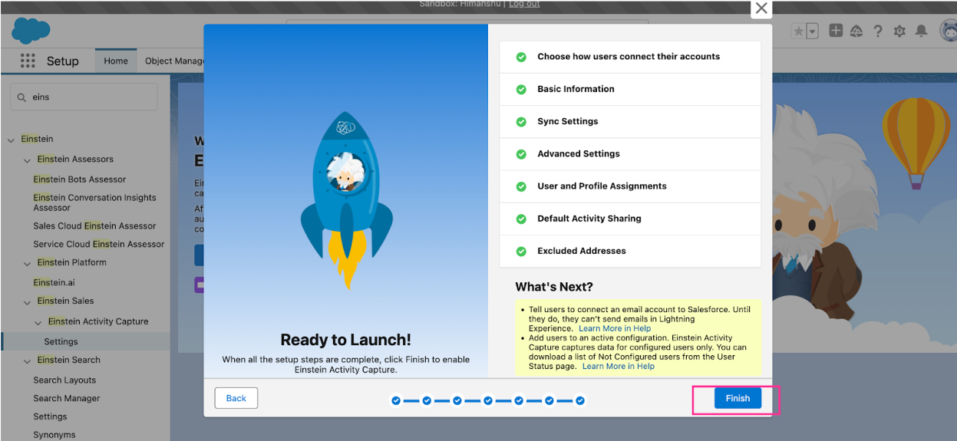Click the green check beside User and Profile Assignments
Screen dimensions: 957x441
(x=521, y=186)
